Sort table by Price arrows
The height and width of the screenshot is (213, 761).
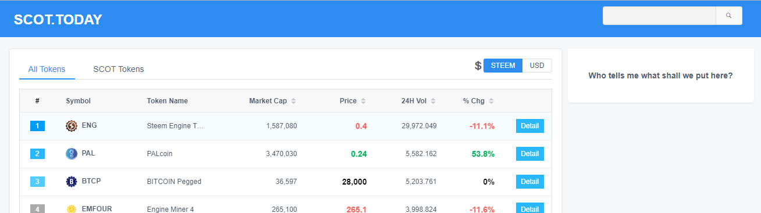pyautogui.click(x=364, y=101)
